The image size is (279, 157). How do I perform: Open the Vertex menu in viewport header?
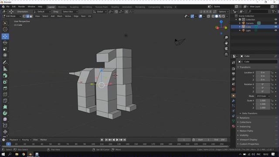coord(68,16)
